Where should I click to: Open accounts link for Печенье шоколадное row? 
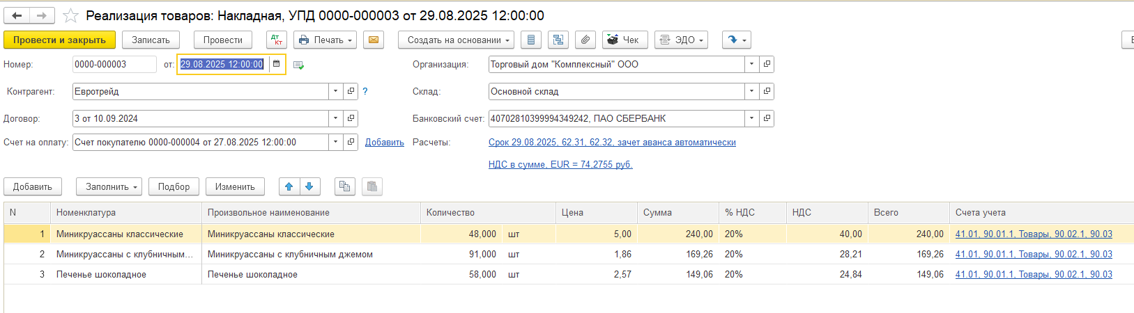pos(1034,274)
